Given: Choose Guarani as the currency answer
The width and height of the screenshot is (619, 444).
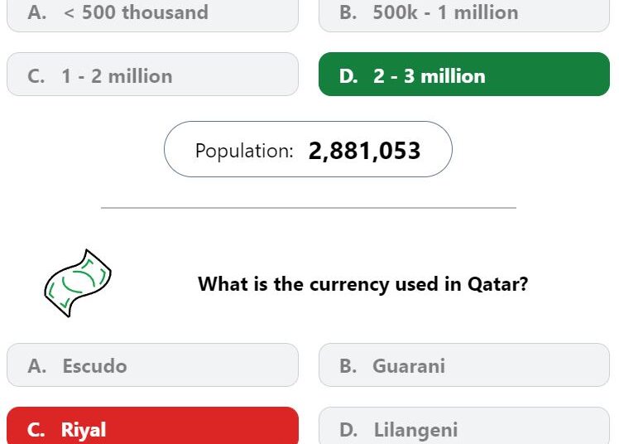Looking at the screenshot, I should [464, 364].
